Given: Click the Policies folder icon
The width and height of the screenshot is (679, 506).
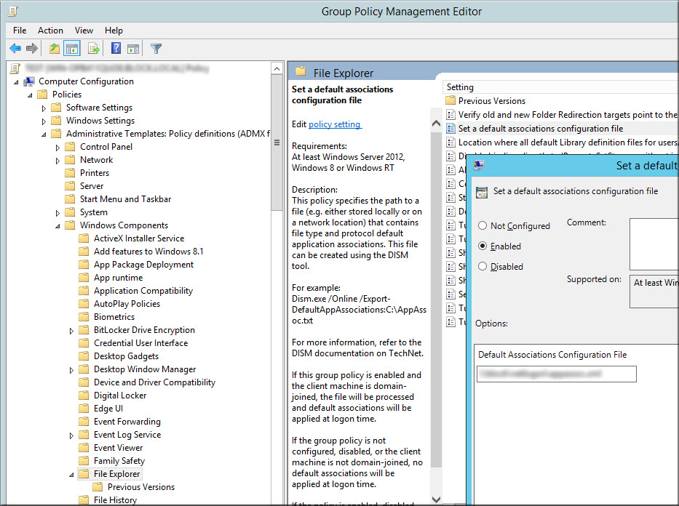Looking at the screenshot, I should click(x=42, y=95).
